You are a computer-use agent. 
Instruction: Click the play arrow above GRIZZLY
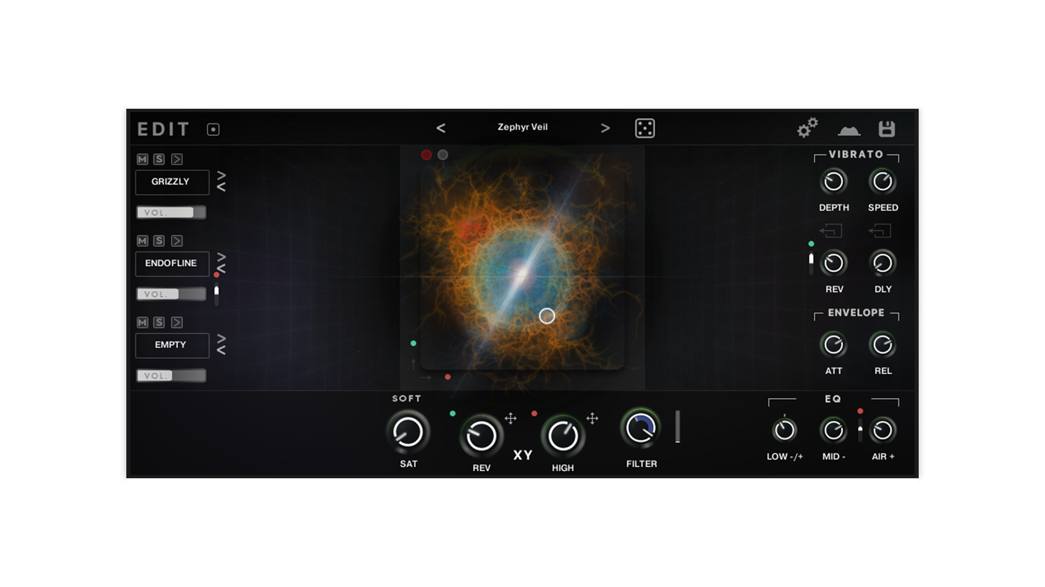pyautogui.click(x=177, y=159)
